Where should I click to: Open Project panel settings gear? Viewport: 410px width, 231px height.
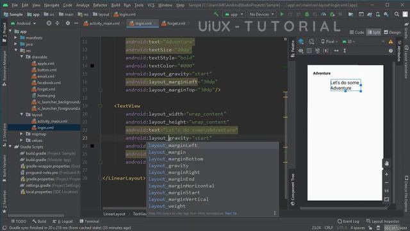68,23
